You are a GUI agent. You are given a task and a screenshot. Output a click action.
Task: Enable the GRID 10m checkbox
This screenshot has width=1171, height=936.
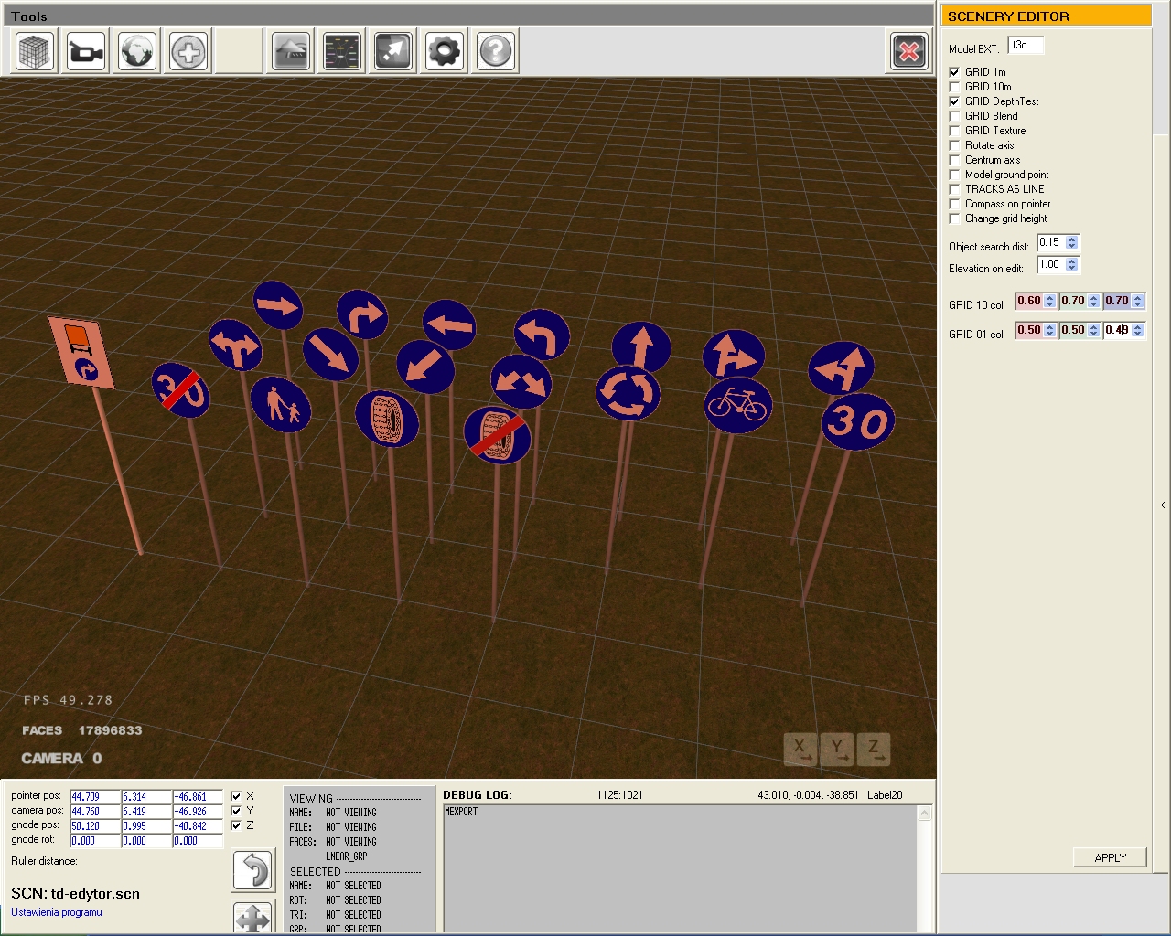tap(955, 87)
